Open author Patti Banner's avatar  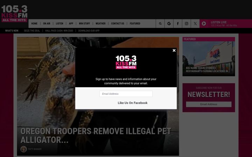pos(24,149)
